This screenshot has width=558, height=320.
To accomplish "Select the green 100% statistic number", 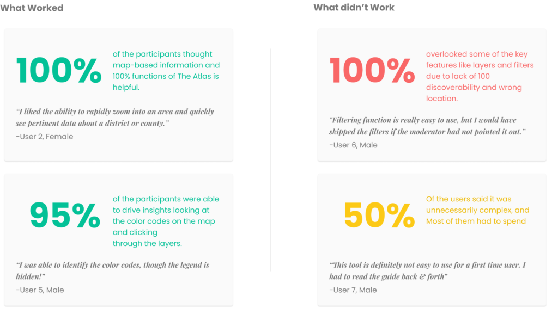I will 59,70.
